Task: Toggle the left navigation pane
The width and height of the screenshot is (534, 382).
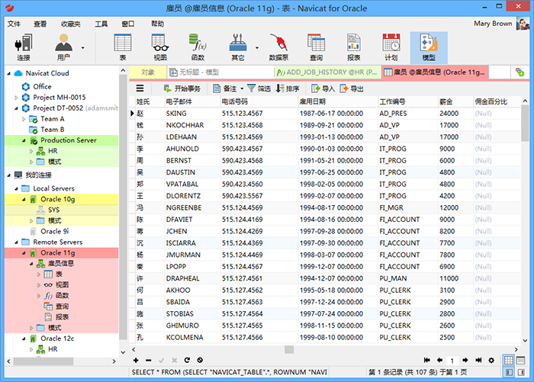Action: pos(509,372)
